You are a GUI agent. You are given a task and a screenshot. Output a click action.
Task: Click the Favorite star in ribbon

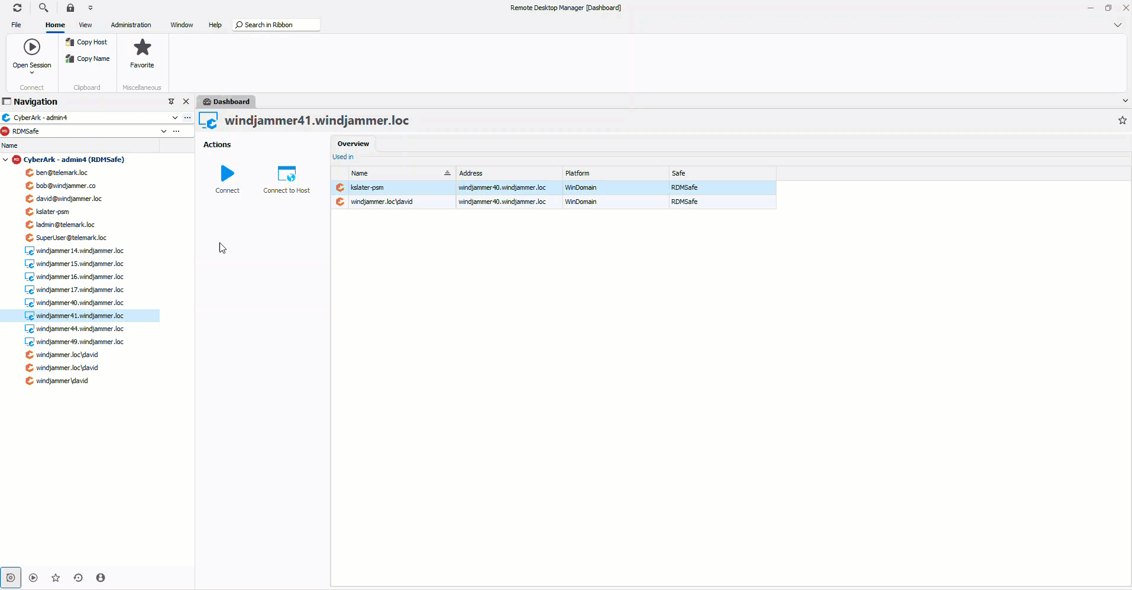(x=142, y=47)
